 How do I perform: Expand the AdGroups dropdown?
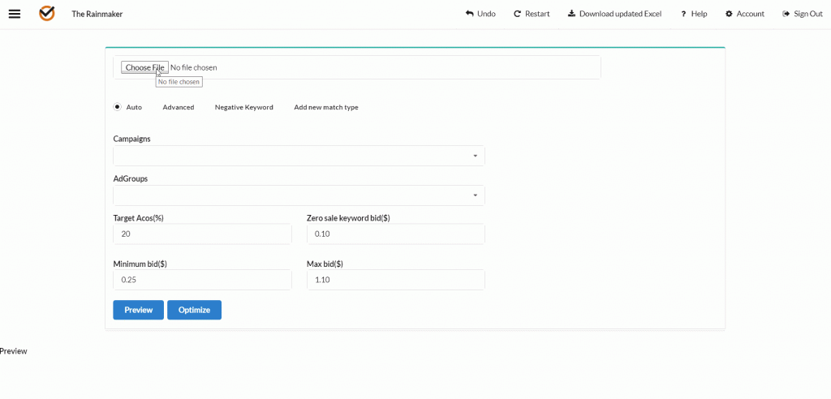click(299, 195)
